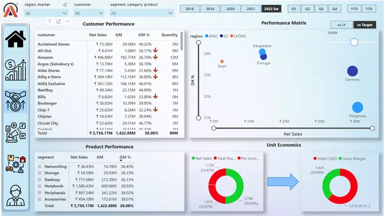
Task: Sort product table by segment header
Action: (45, 157)
